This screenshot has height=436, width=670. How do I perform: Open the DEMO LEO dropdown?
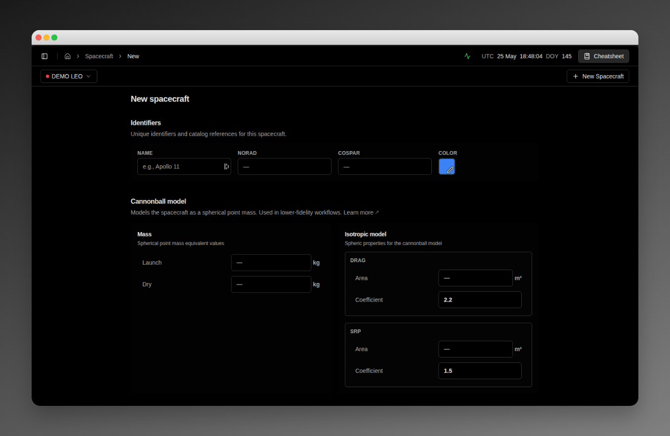69,76
